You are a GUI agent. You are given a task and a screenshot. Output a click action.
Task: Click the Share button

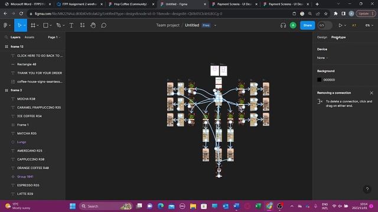pyautogui.click(x=307, y=25)
